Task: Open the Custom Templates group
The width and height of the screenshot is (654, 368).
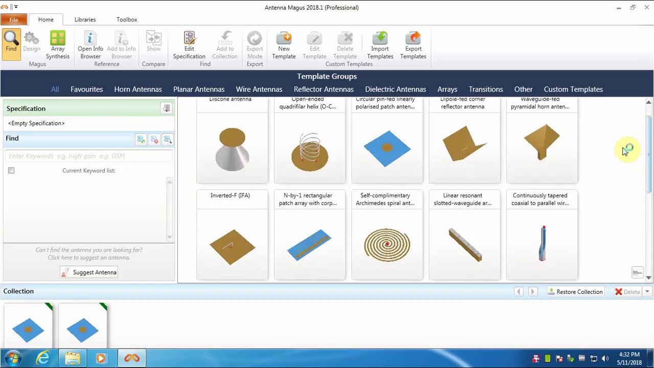Action: (573, 89)
